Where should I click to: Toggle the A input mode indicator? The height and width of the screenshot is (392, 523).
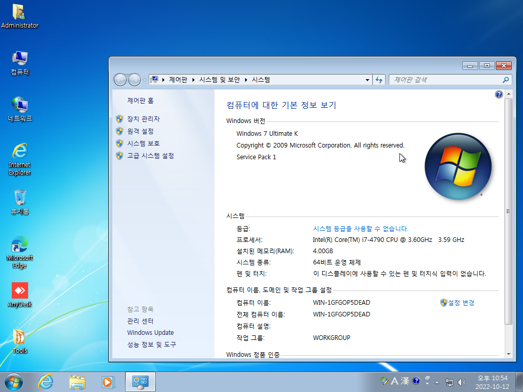tap(395, 381)
